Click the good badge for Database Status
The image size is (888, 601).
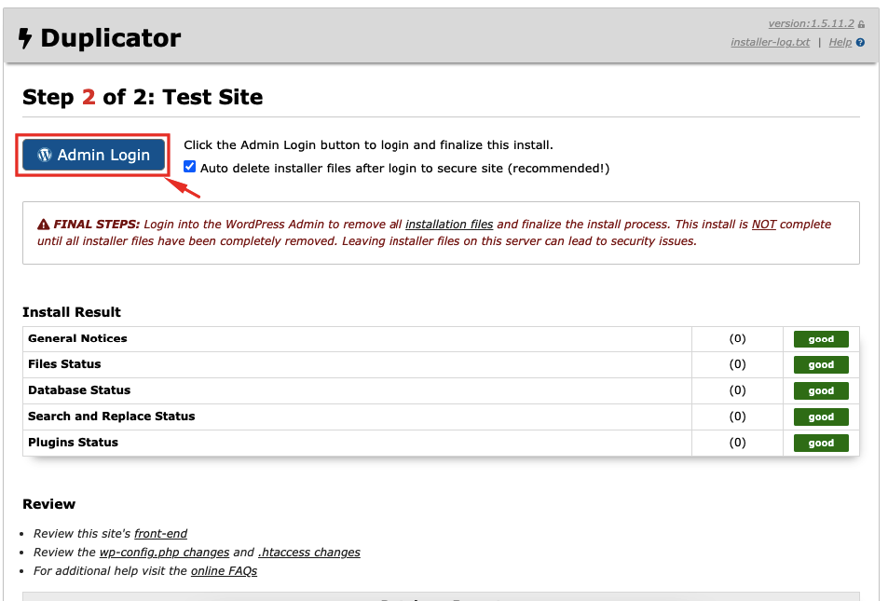coord(821,390)
